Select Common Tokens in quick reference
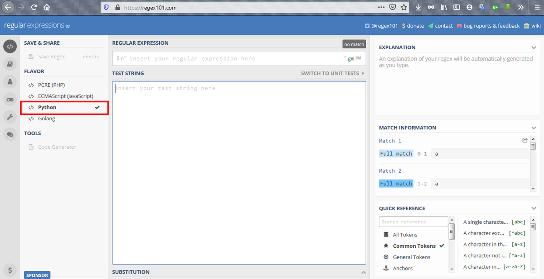Screen dimensions: 544x279 point(413,246)
